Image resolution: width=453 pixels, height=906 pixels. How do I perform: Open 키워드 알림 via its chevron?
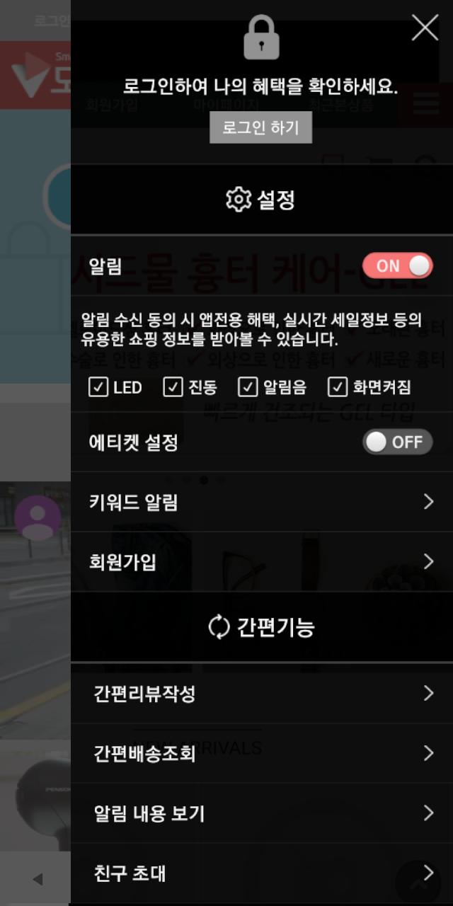[x=428, y=502]
